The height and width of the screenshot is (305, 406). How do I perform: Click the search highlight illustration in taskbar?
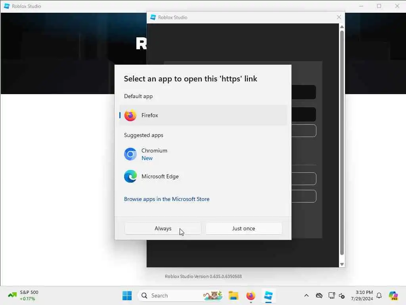pyautogui.click(x=213, y=295)
